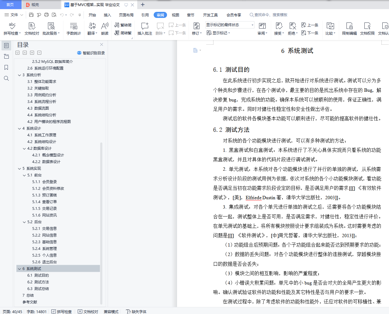Click the page icon beside document heading
389x314 pixels.
point(196,50)
